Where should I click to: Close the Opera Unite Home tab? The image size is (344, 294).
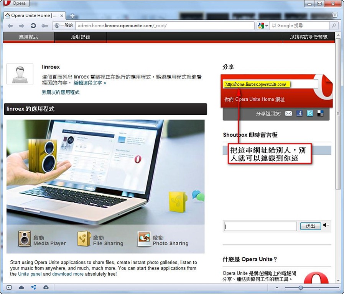click(62, 16)
